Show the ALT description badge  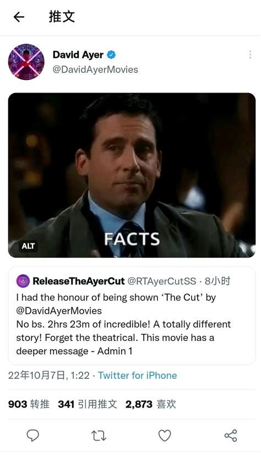(28, 246)
